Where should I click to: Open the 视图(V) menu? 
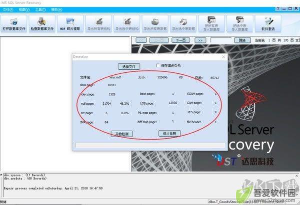(24, 9)
